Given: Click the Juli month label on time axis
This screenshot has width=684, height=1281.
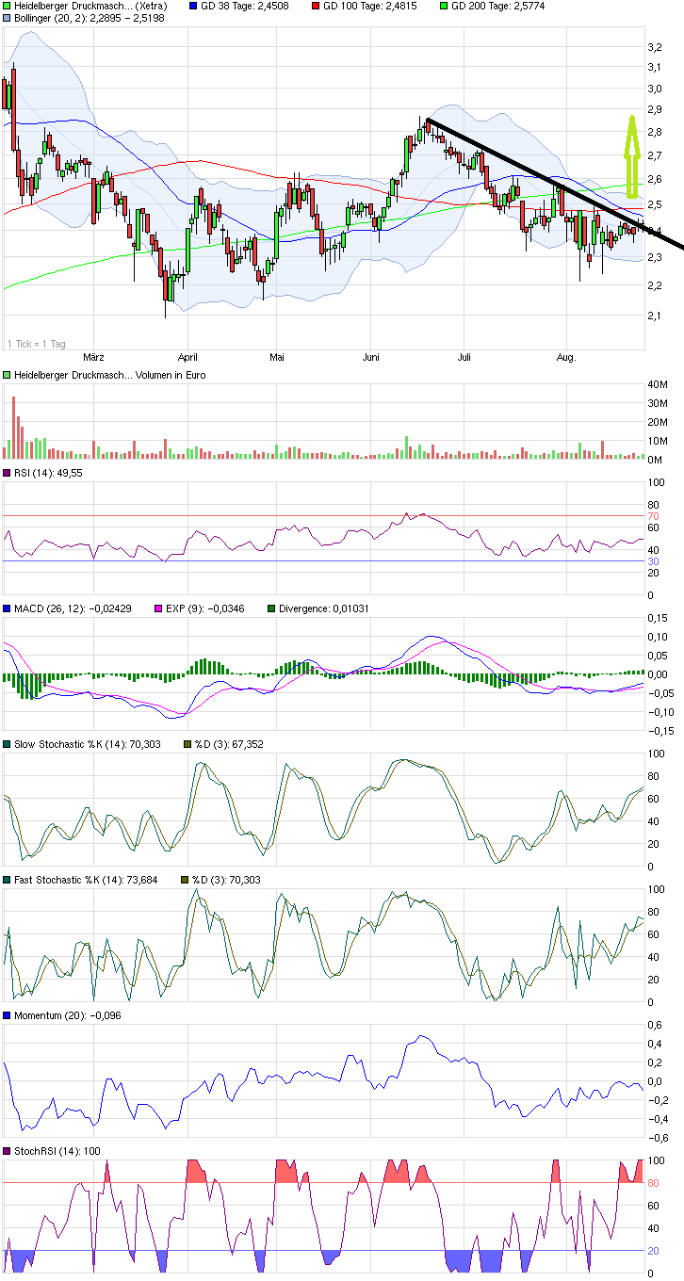Looking at the screenshot, I should click(x=464, y=357).
